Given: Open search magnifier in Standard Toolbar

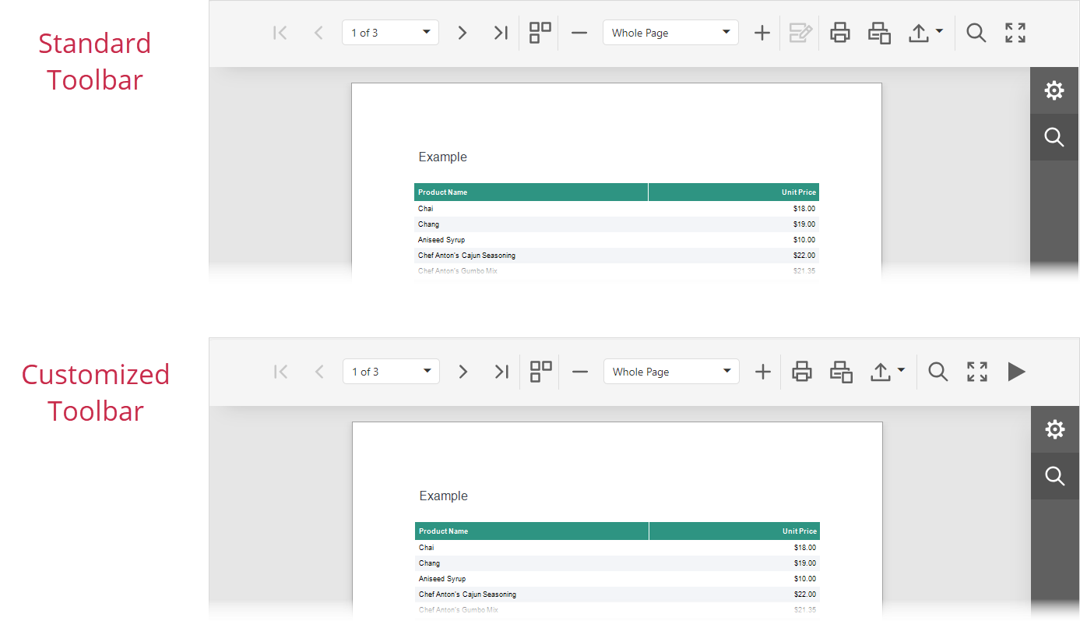Looking at the screenshot, I should tap(976, 33).
